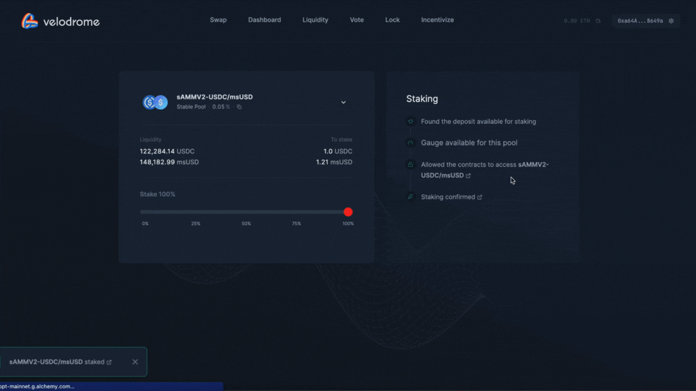
Task: Copy the pool address via copy icon
Action: point(239,107)
